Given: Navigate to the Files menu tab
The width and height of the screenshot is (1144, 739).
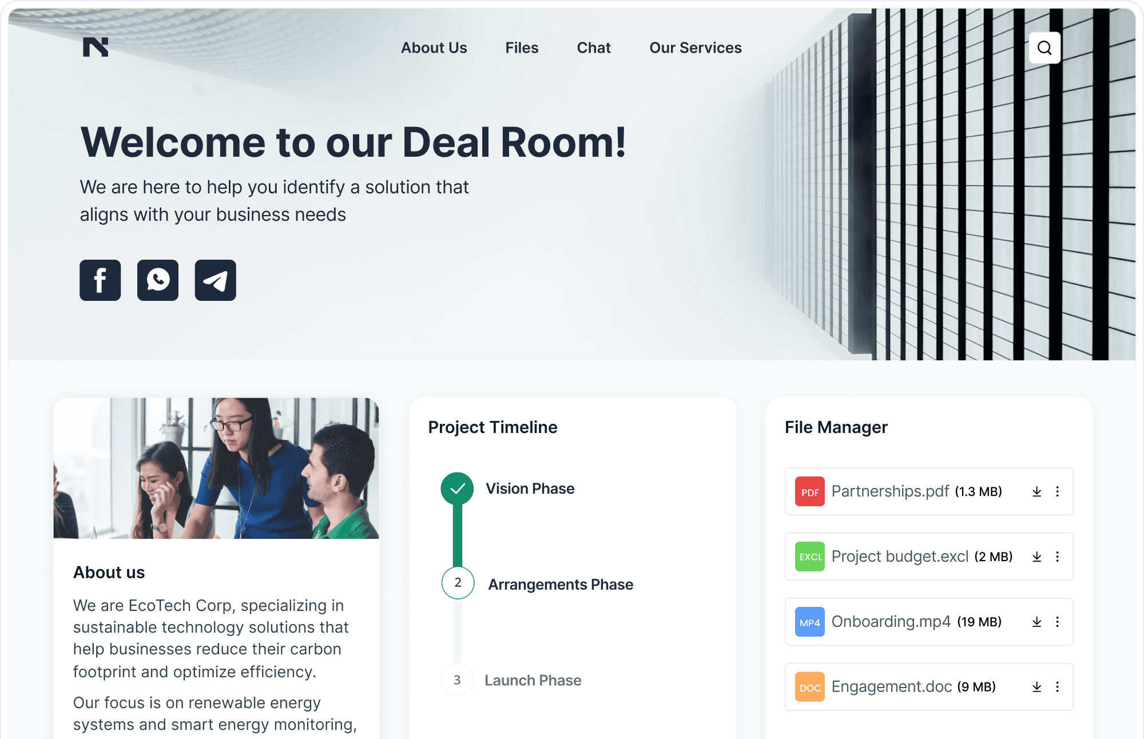Looking at the screenshot, I should tap(521, 47).
